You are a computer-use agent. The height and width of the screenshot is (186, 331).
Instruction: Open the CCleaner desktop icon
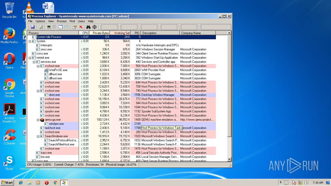pyautogui.click(x=9, y=137)
